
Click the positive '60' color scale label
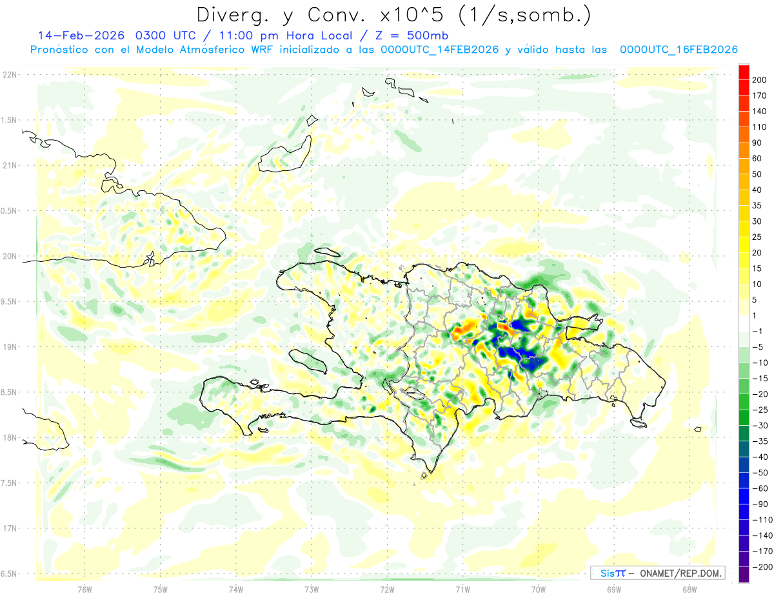click(x=757, y=159)
